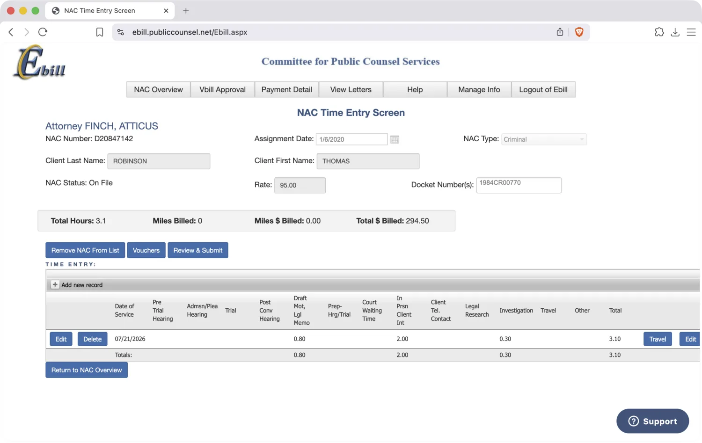Click the Docket Number(s) text box
702x443 pixels.
(519, 185)
